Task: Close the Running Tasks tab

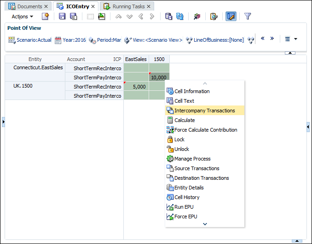Action: [149, 6]
